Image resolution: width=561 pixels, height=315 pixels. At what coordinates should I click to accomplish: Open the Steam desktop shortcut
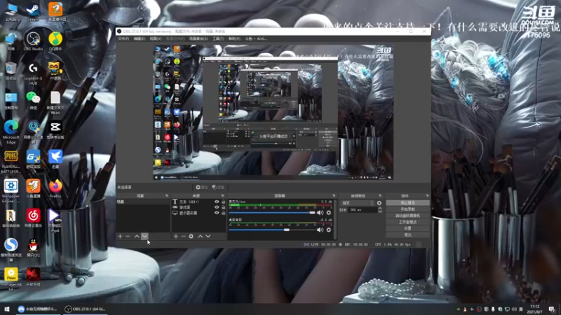click(33, 12)
